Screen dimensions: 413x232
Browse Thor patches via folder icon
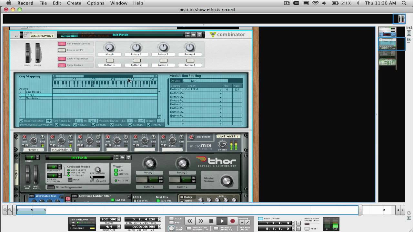[x=123, y=157]
